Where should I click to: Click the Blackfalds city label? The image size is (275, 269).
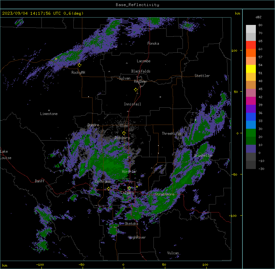coord(141,71)
